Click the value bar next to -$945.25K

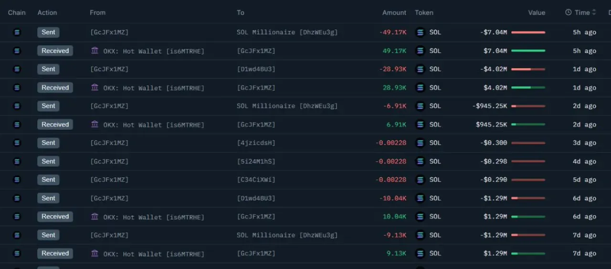(x=528, y=106)
